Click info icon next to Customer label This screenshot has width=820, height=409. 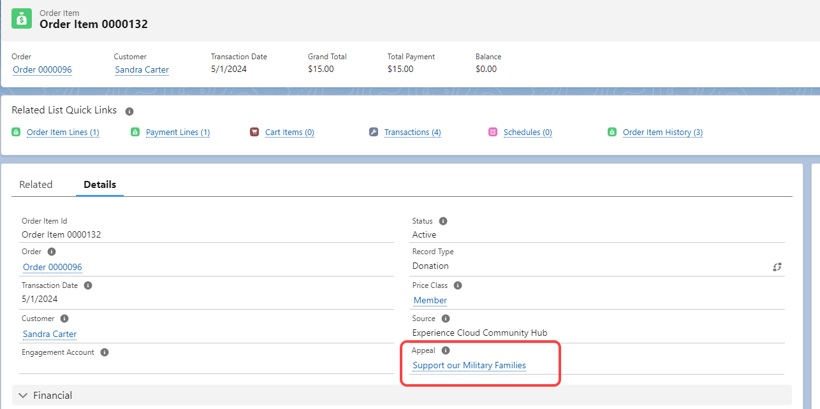[x=64, y=319]
